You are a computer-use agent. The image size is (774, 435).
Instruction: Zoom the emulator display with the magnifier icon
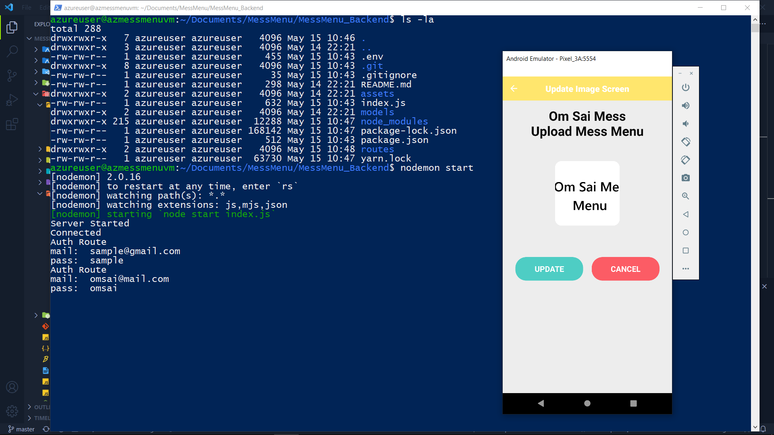tap(686, 196)
